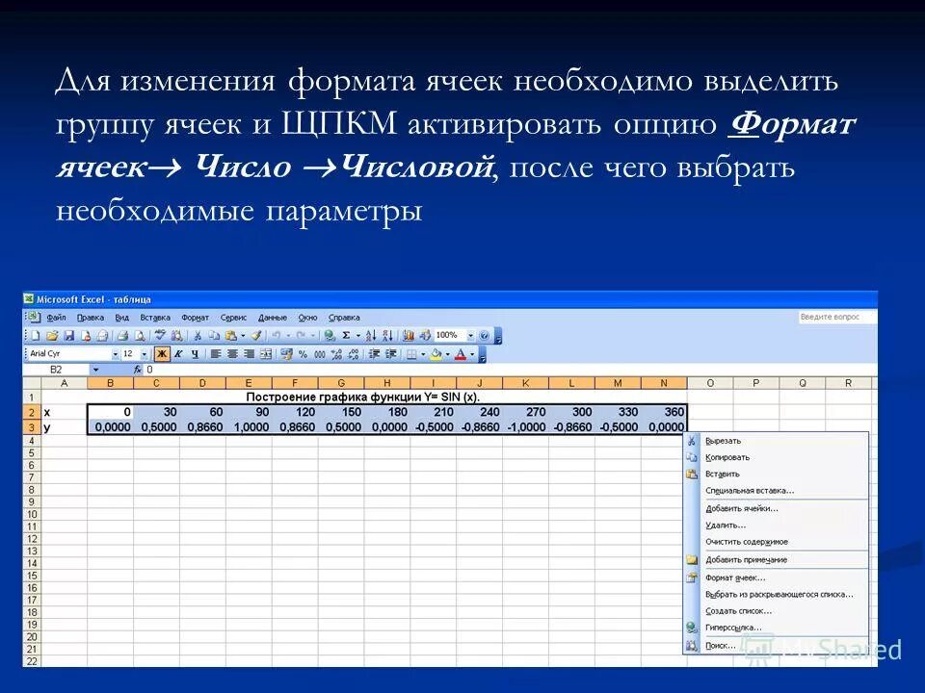
Task: Apply the Percent Style icon
Action: pos(303,353)
